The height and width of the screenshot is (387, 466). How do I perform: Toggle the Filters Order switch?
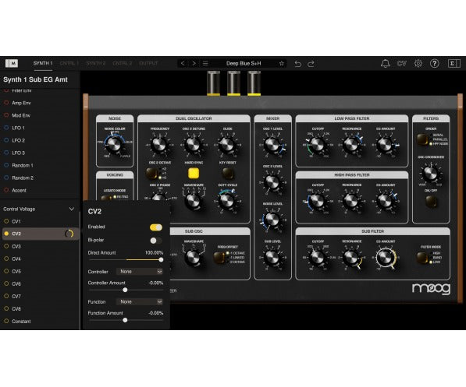pos(422,139)
